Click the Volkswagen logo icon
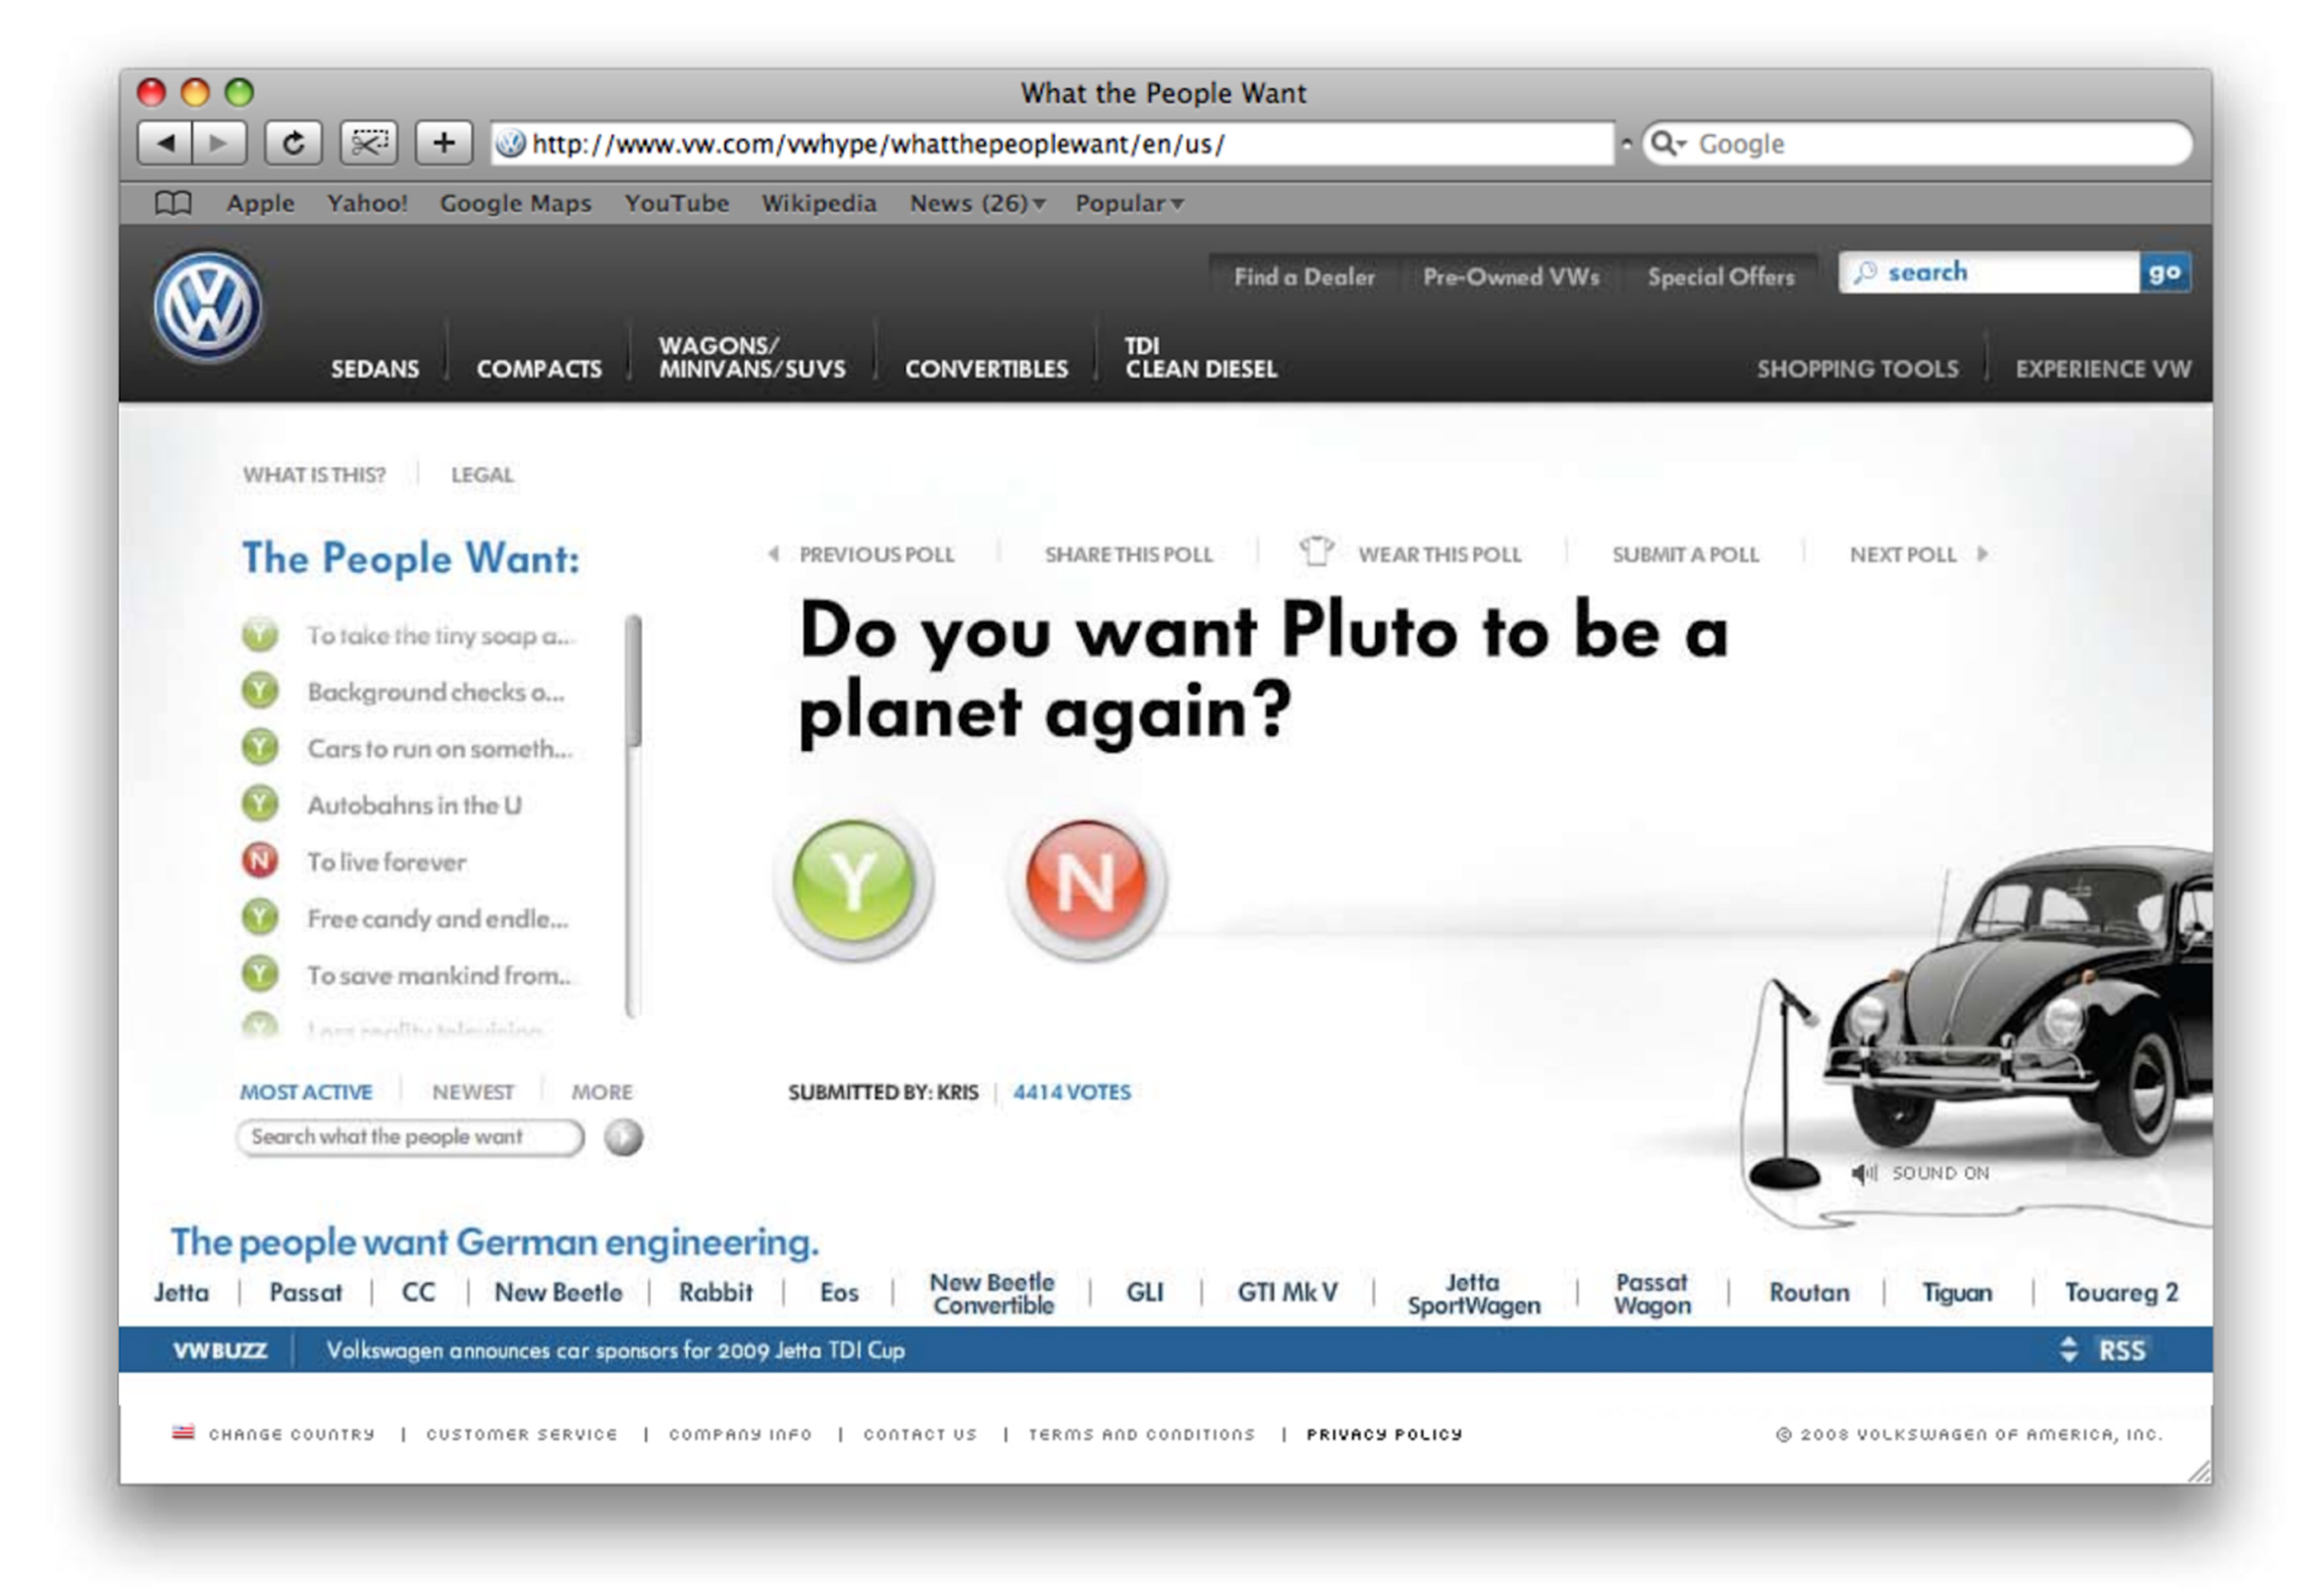This screenshot has width=2320, height=1596. tap(207, 307)
